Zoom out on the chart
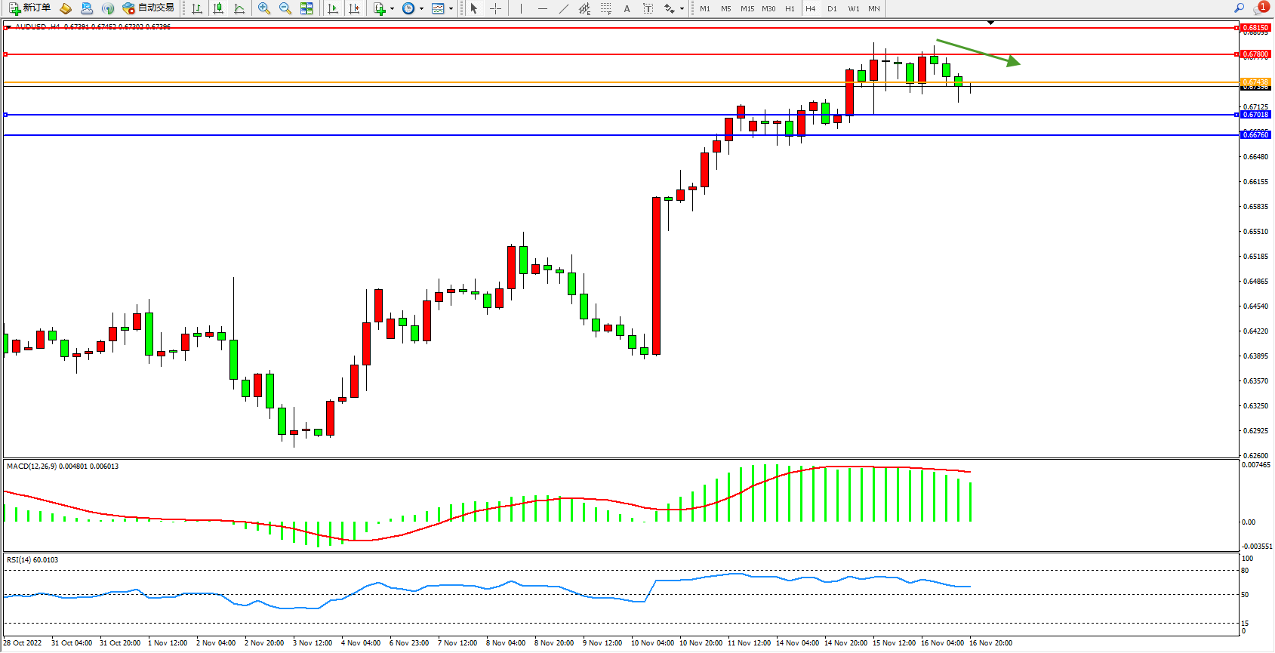Image resolution: width=1275 pixels, height=653 pixels. (x=285, y=8)
